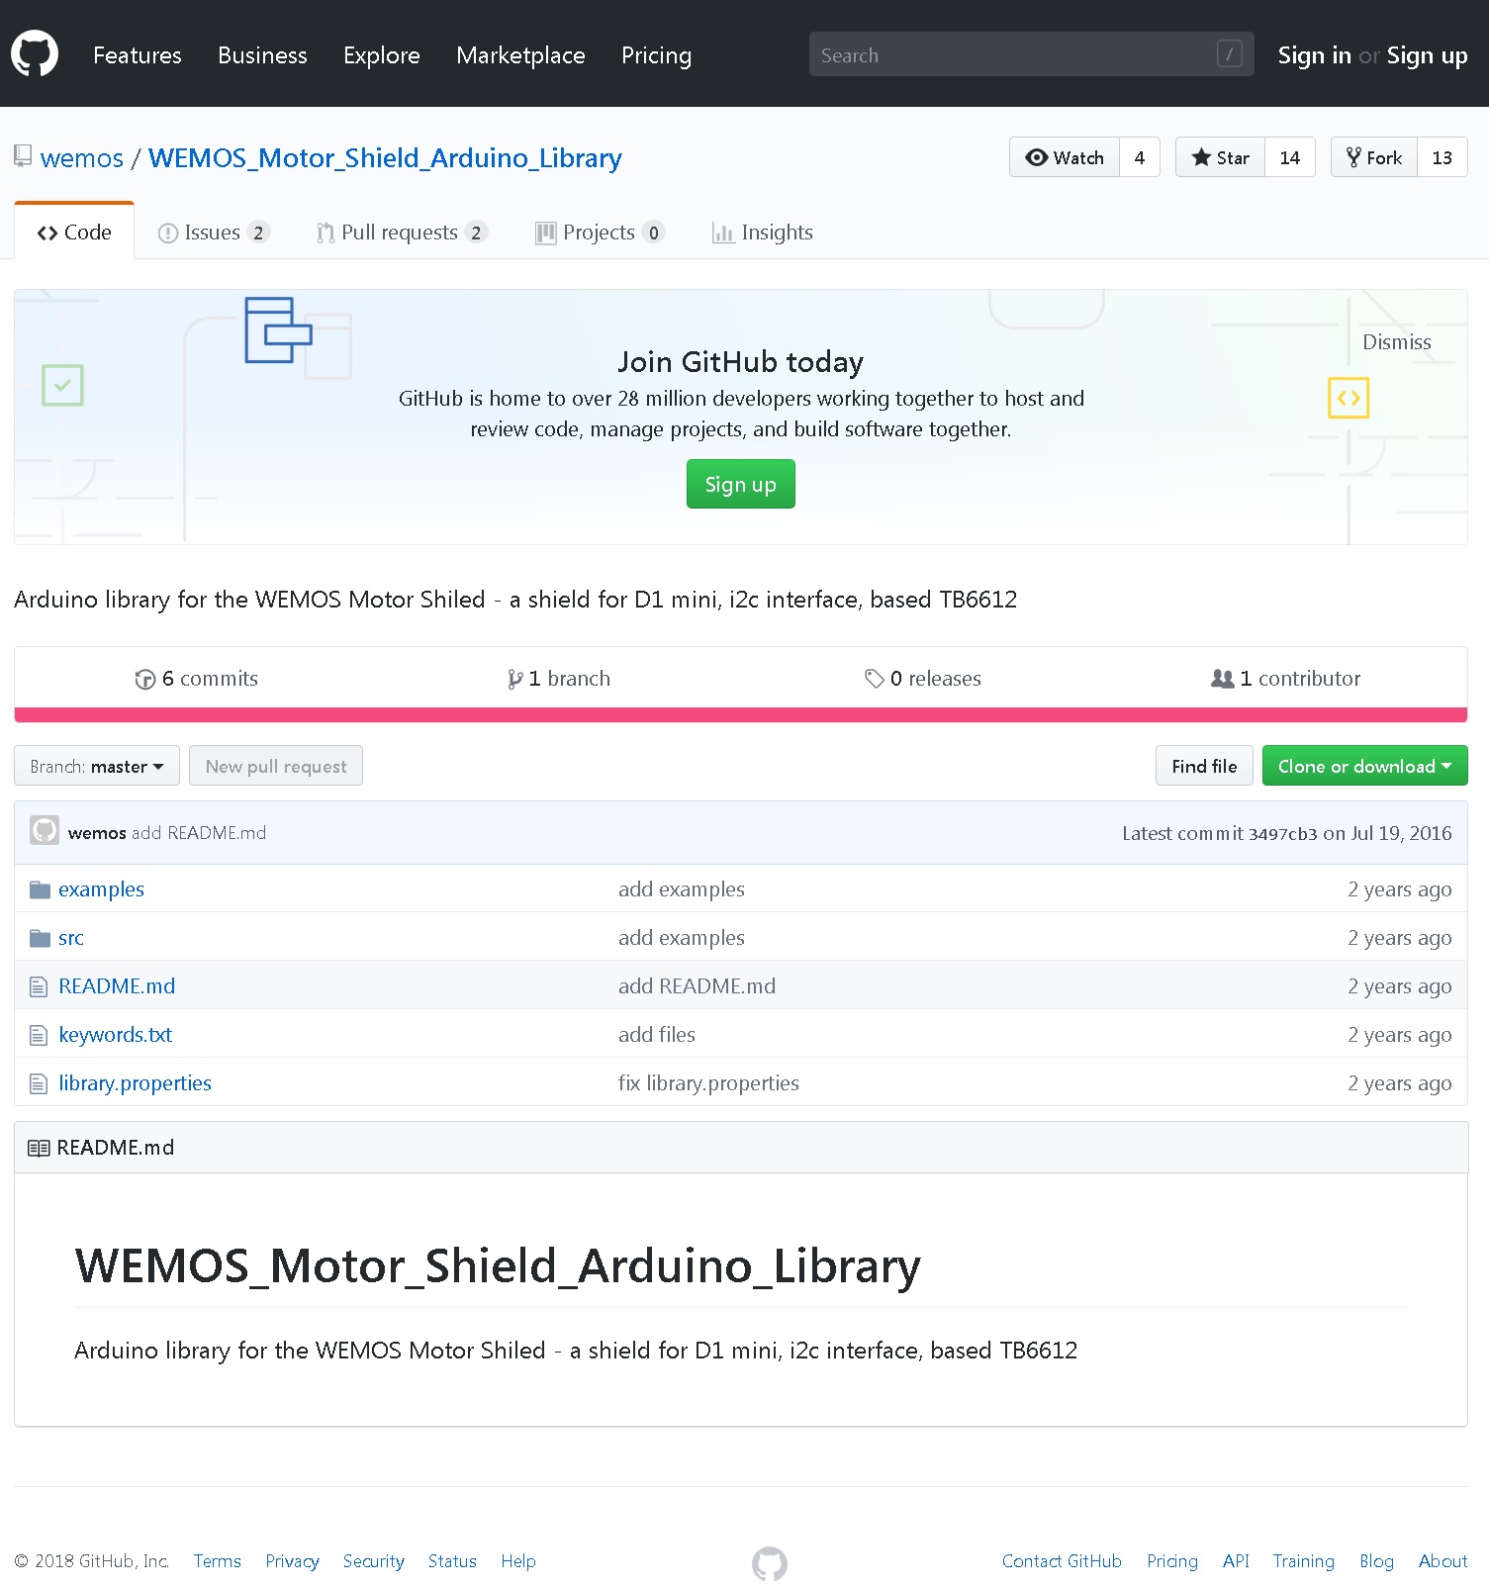Open commit hash 3497cb3
The image size is (1489, 1588).
click(1282, 834)
